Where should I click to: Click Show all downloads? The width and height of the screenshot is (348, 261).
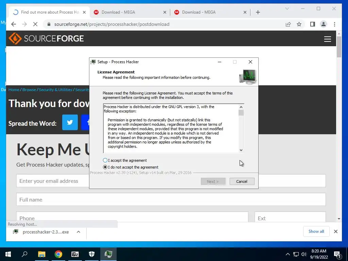coord(316,231)
